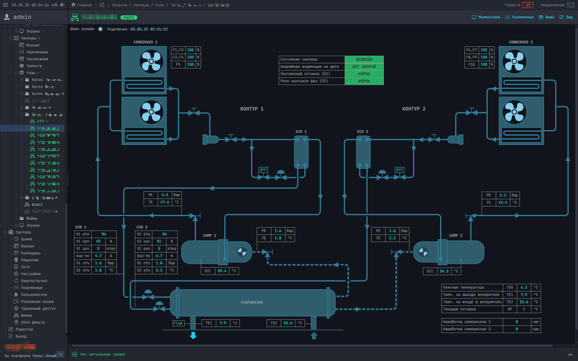
Task: Open Настройки via the gear icon
Action: click(16, 274)
